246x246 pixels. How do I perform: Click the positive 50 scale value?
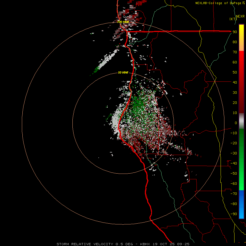click(x=235, y=72)
